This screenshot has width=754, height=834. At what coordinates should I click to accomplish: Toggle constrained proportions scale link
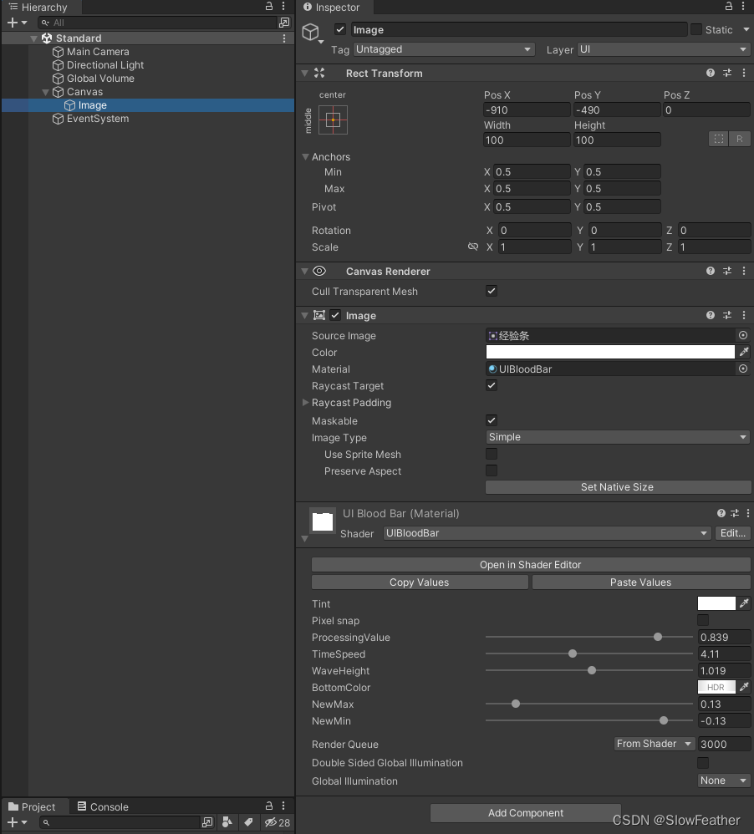(473, 247)
